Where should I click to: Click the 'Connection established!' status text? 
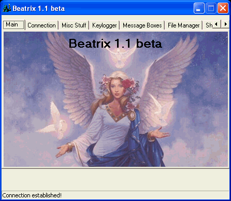32,195
